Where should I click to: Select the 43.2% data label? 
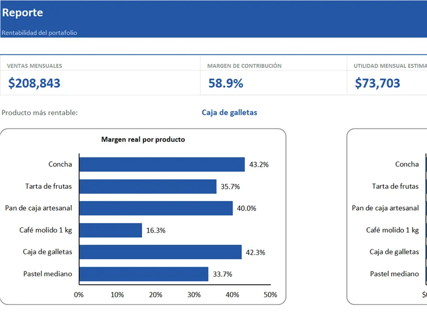(259, 165)
